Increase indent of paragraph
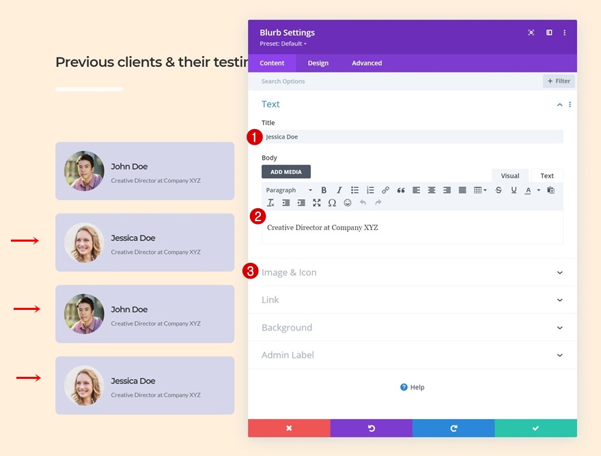This screenshot has height=456, width=601. tap(301, 203)
